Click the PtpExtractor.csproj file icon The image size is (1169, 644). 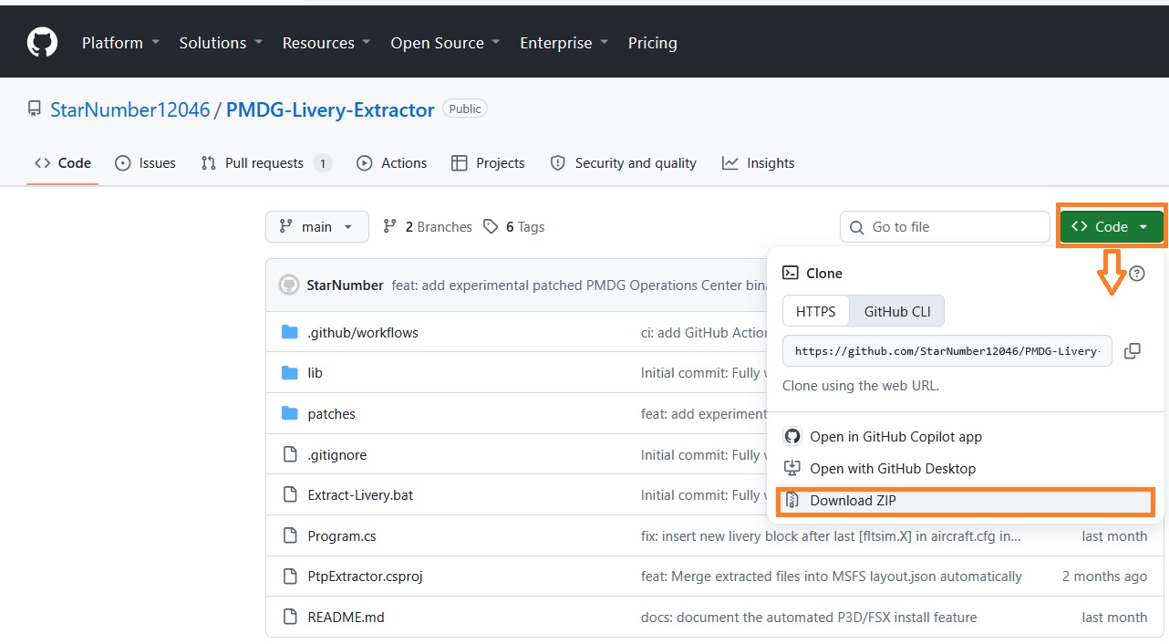click(290, 576)
